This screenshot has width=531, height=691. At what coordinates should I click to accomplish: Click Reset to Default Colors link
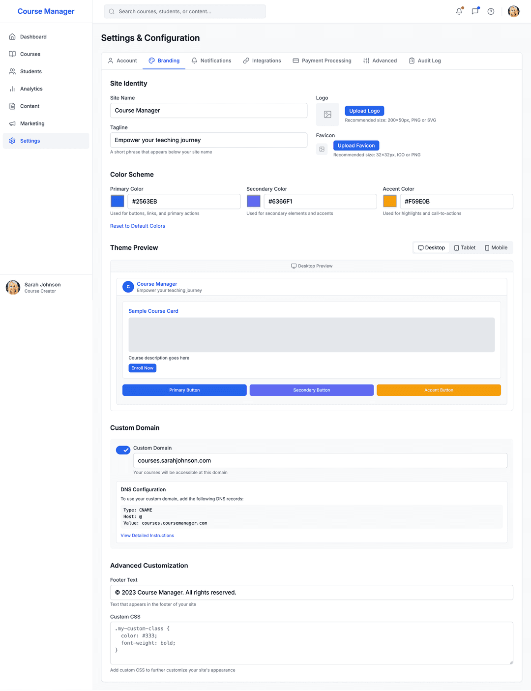(x=138, y=226)
